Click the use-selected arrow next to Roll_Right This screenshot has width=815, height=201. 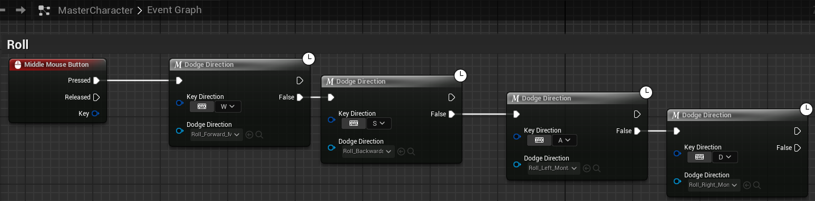[747, 185]
